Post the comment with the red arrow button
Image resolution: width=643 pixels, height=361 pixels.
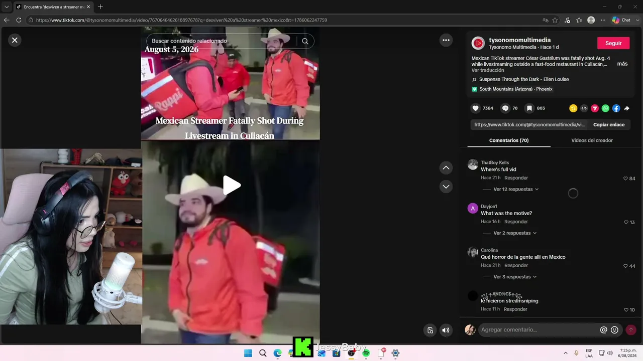pyautogui.click(x=631, y=330)
